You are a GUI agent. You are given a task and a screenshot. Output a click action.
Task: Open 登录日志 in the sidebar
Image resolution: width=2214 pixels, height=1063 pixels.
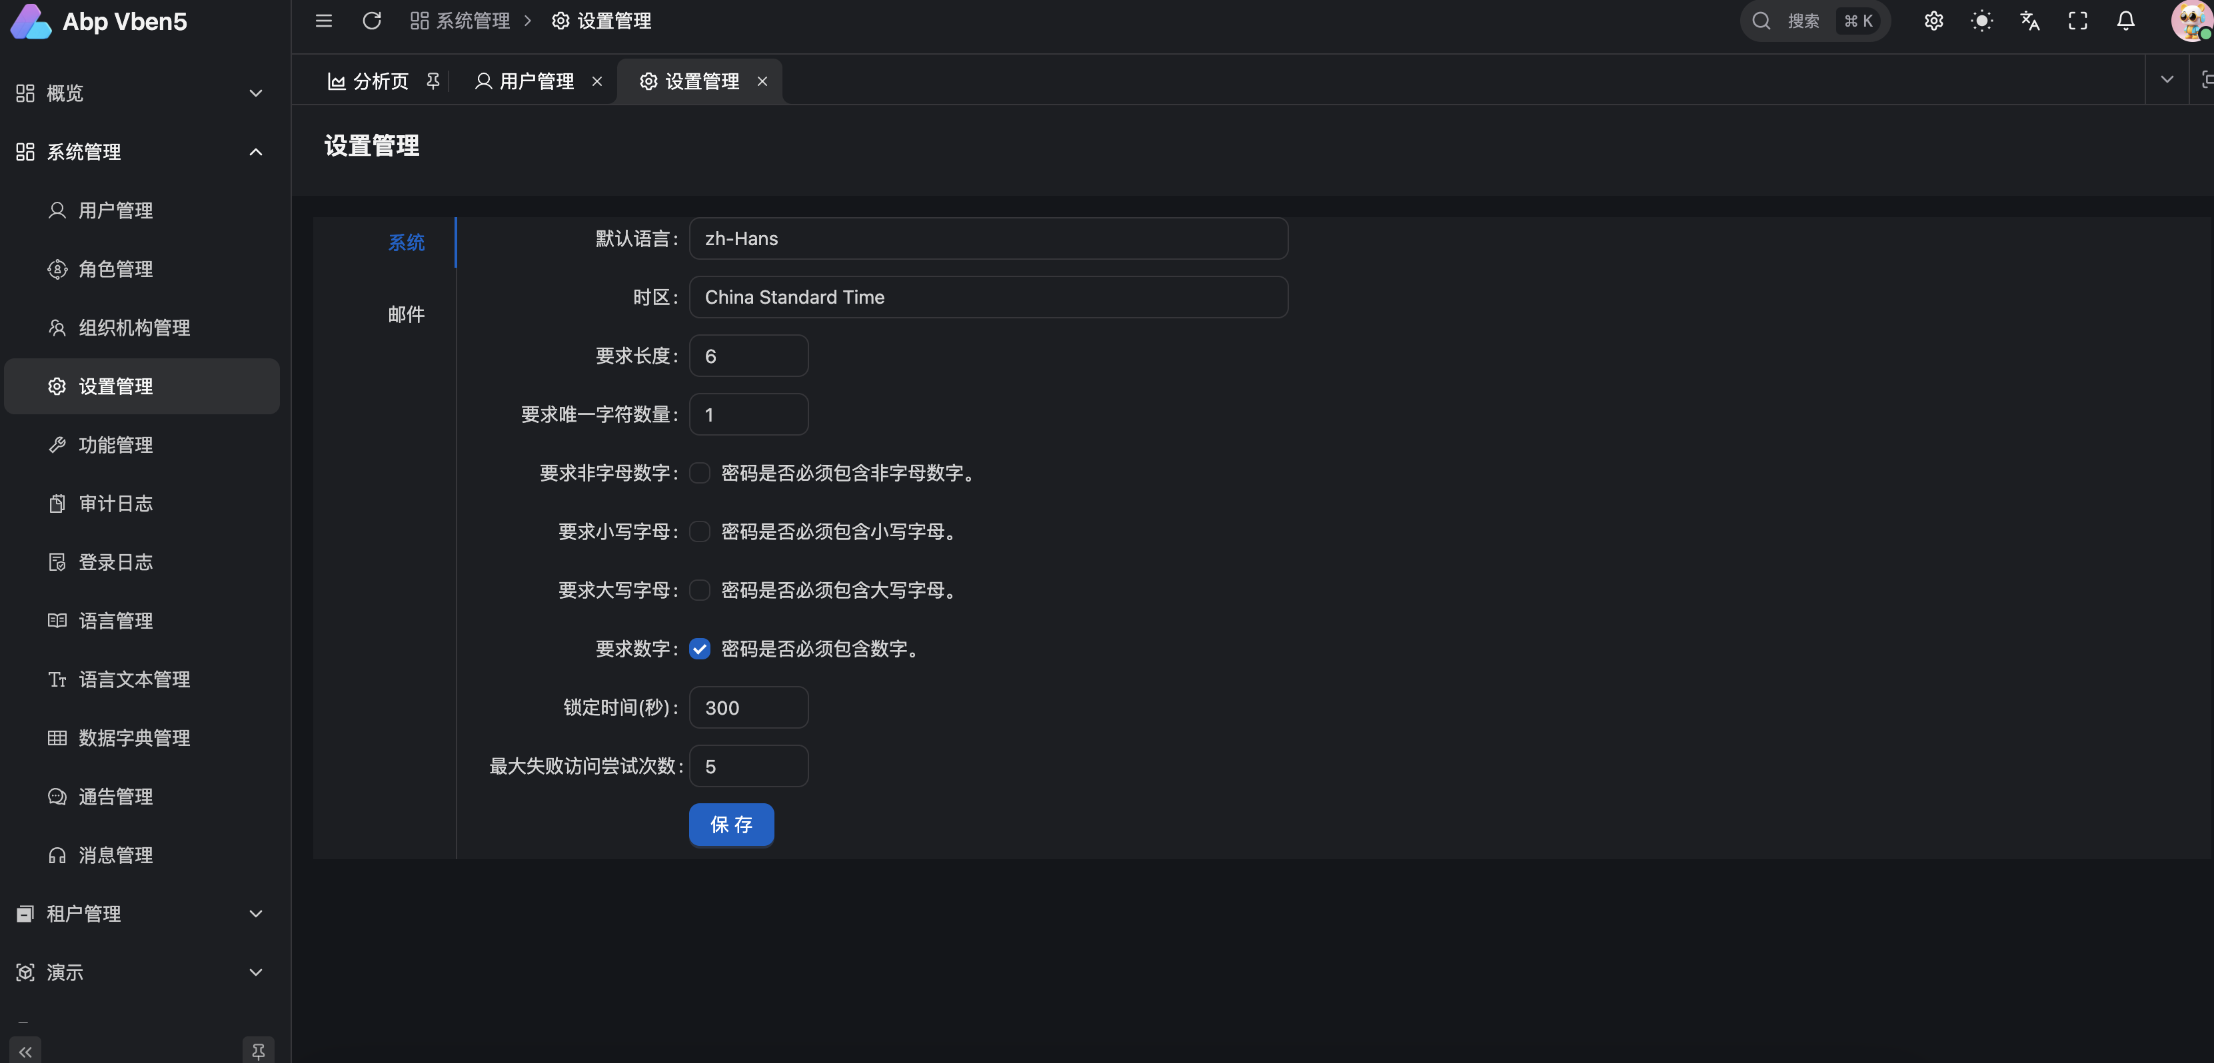coord(142,561)
